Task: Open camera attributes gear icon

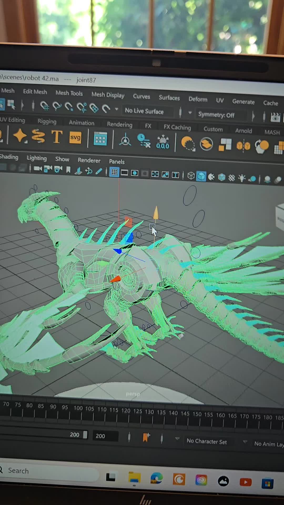Action: [x=58, y=169]
